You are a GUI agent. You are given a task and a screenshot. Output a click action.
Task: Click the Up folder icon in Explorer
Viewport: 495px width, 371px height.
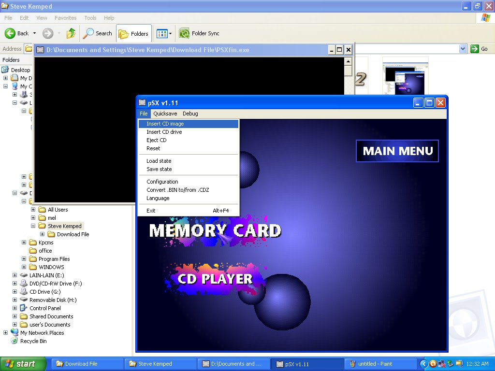[71, 33]
